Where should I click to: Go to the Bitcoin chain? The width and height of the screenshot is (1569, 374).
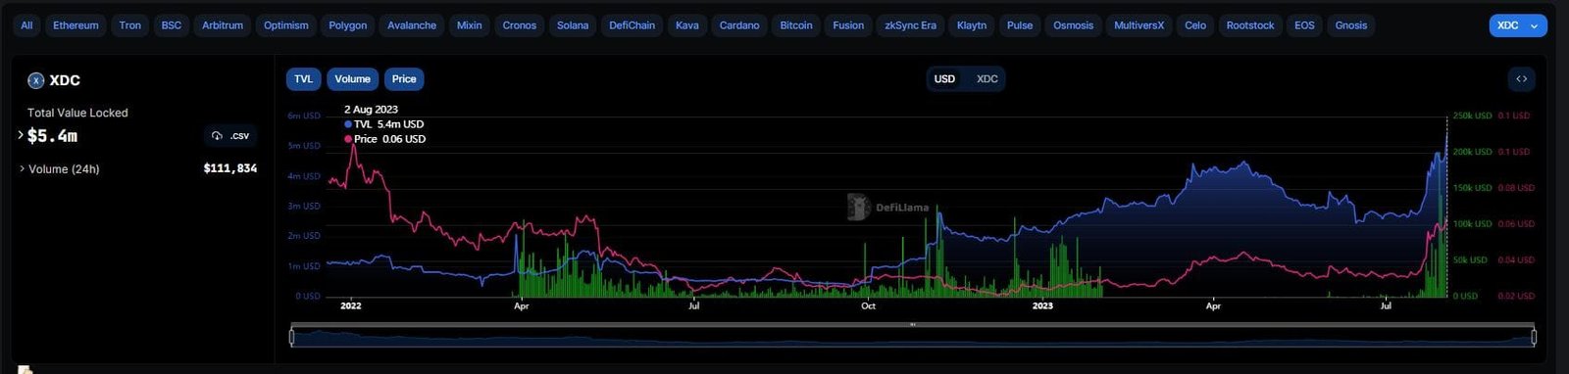796,25
